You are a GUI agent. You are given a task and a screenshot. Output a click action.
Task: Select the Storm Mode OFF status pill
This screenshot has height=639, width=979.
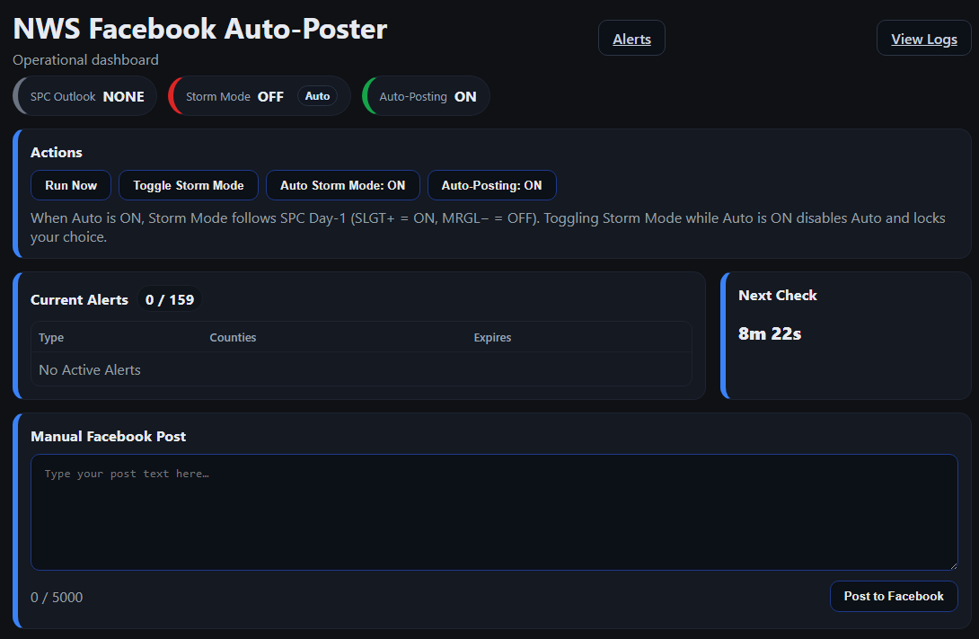[235, 96]
